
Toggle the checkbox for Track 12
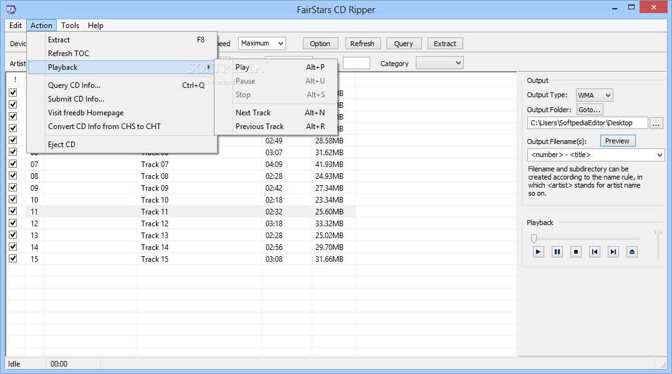point(13,223)
